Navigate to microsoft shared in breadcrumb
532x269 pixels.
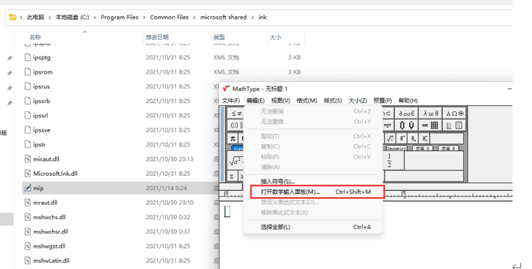click(x=223, y=17)
